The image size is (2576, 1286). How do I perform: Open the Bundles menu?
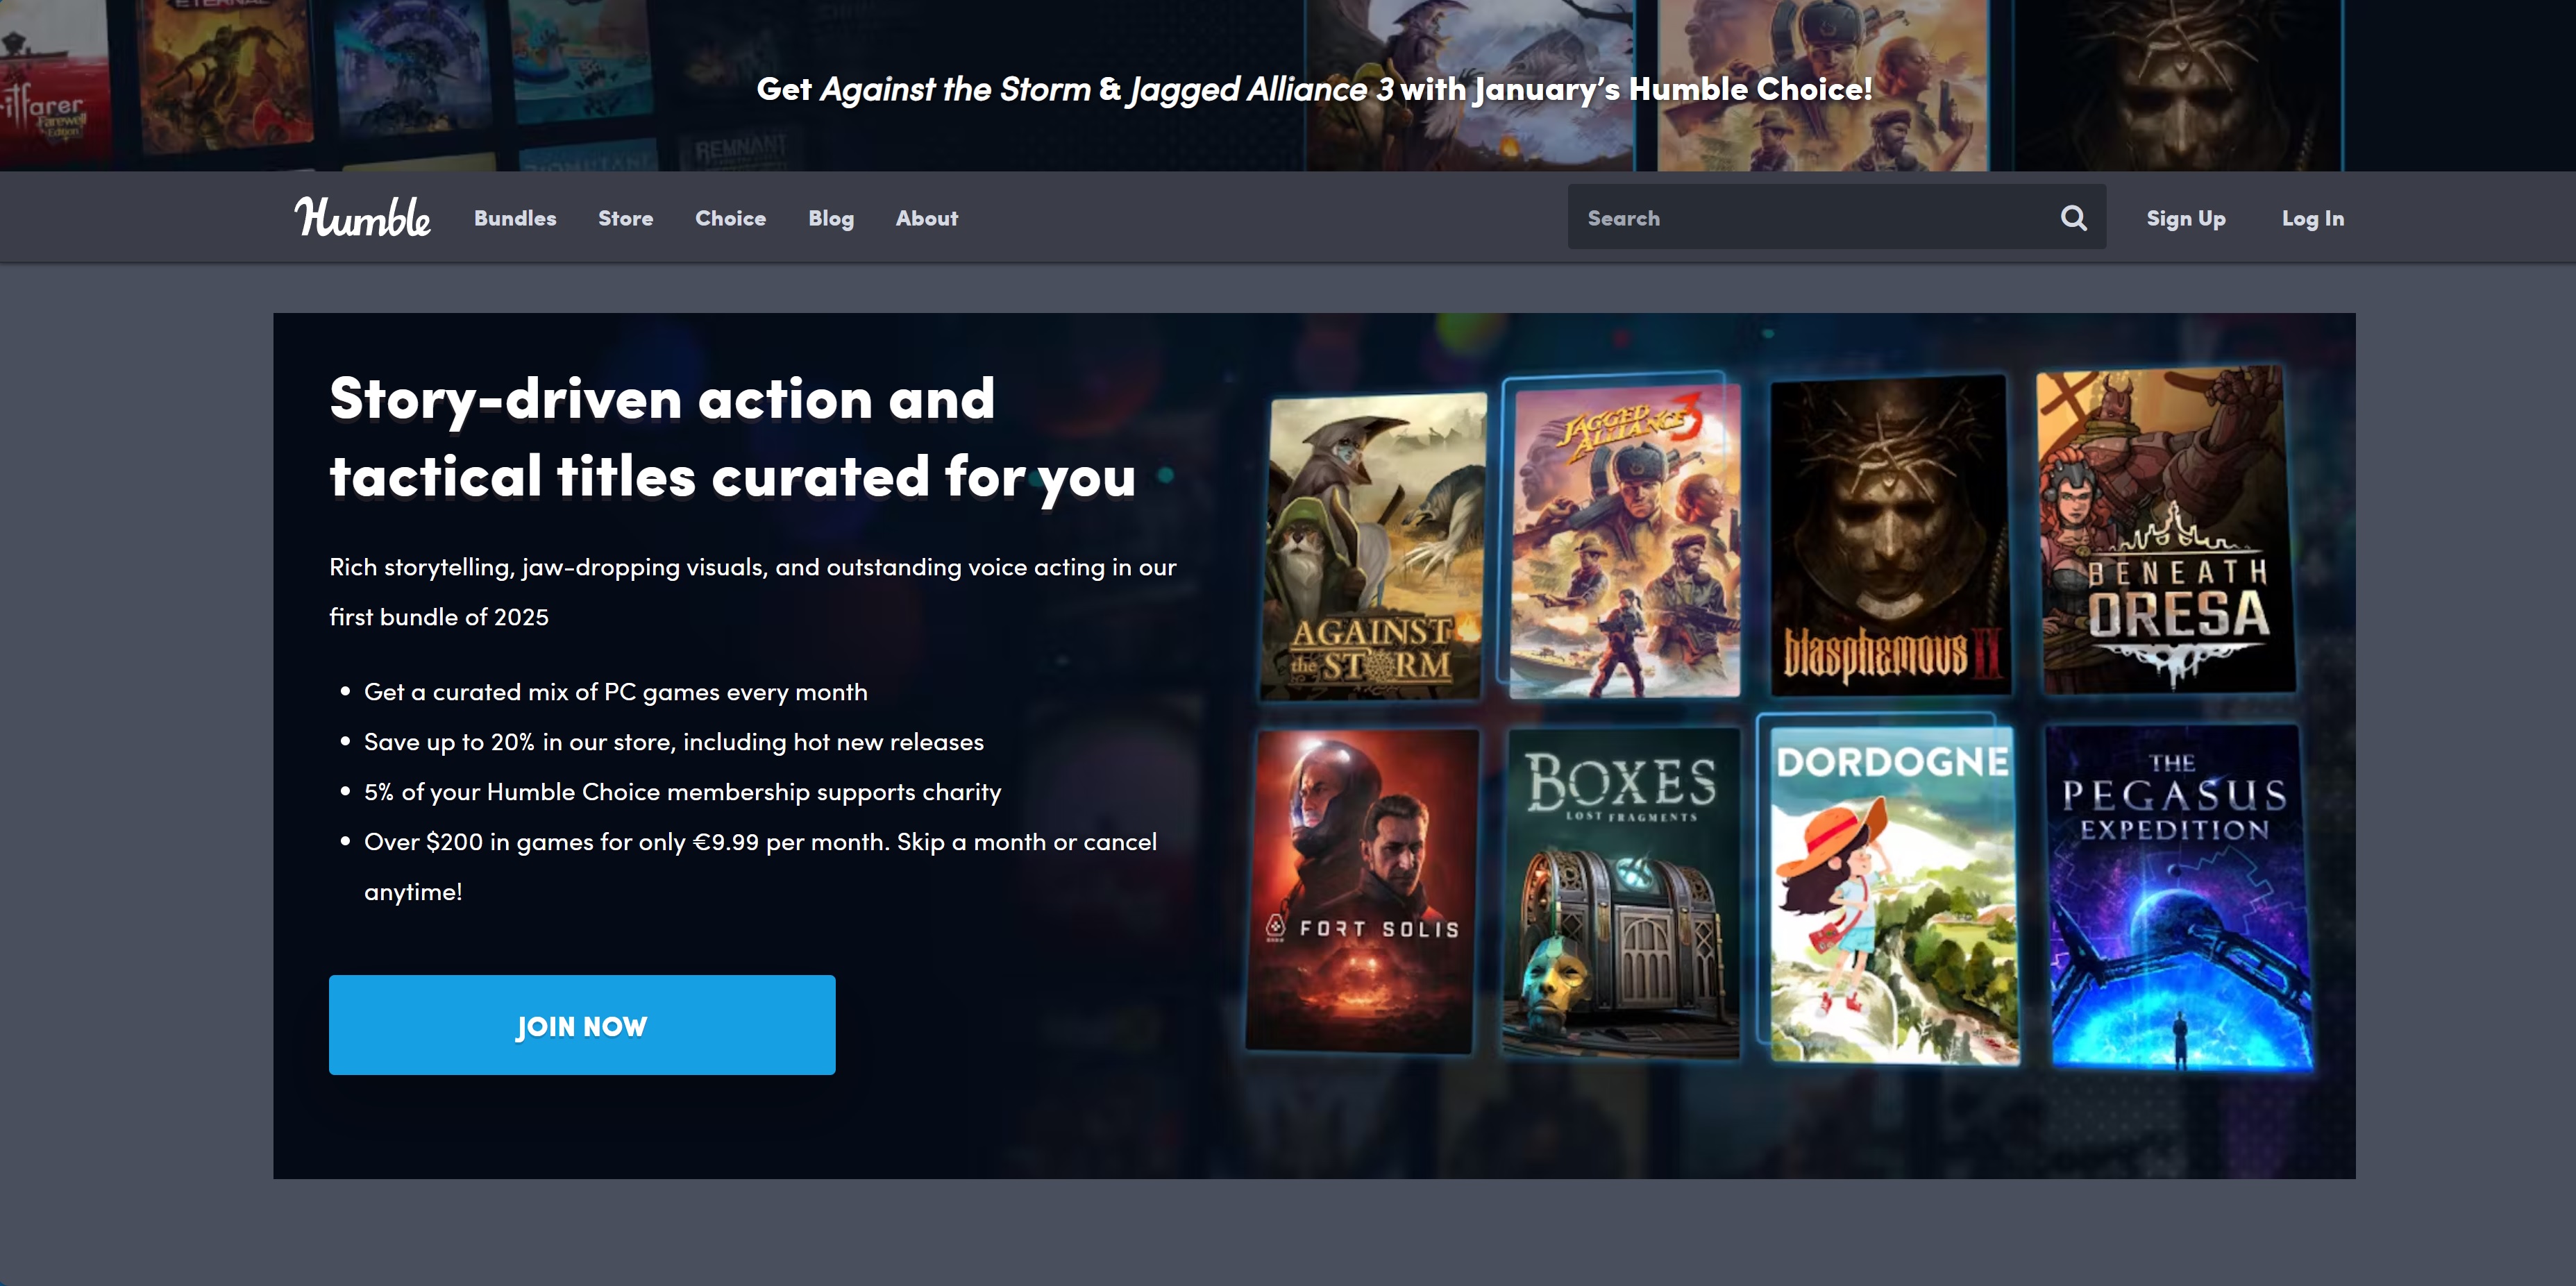515,218
